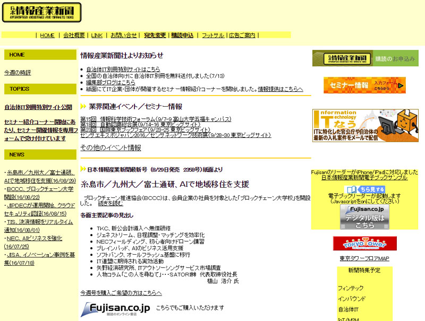Viewport: 425px width, 321px height.
Task: Click the text ブレインパッド、AIのビジネス活用支援
Action: [x=140, y=248]
